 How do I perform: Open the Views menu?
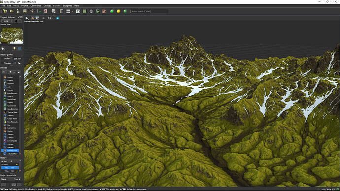point(16,6)
